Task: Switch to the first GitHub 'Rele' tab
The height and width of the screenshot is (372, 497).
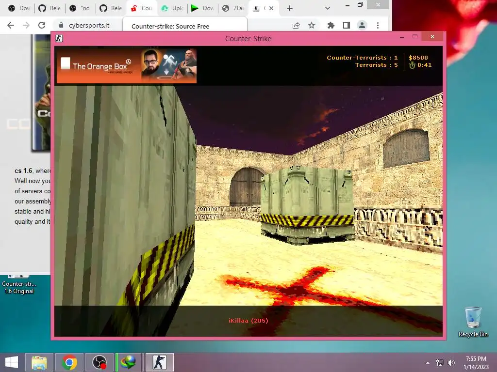Action: [50, 8]
